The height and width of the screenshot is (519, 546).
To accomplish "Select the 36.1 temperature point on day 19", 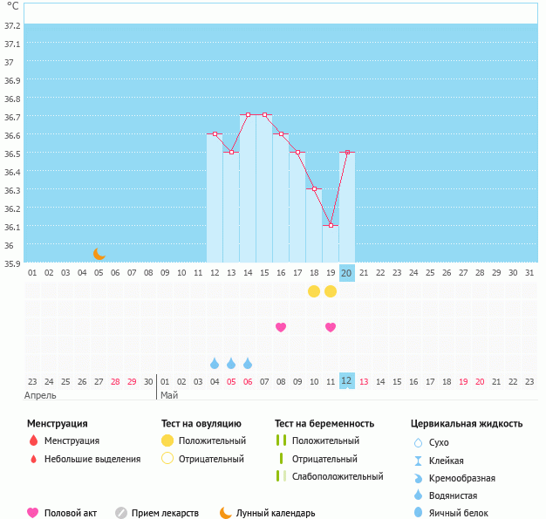I will pyautogui.click(x=331, y=226).
